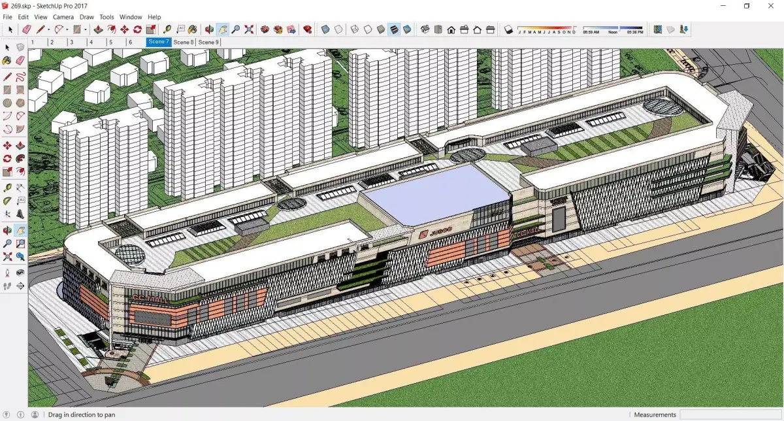Pick the Circle tool in left toolbar
The height and width of the screenshot is (421, 784).
[x=7, y=103]
